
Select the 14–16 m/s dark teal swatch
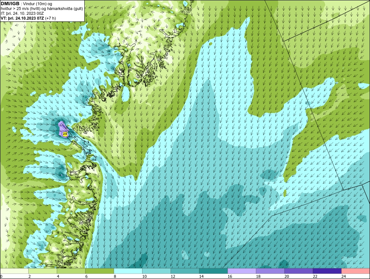[x=213, y=271]
